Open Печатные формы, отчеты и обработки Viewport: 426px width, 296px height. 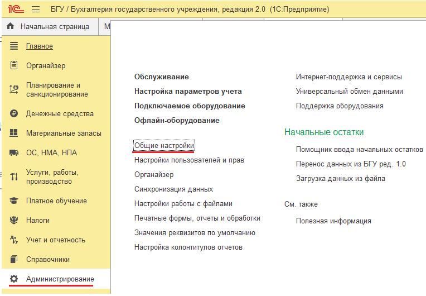pyautogui.click(x=197, y=218)
